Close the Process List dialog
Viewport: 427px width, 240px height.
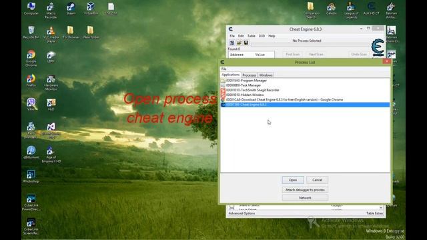(x=386, y=61)
